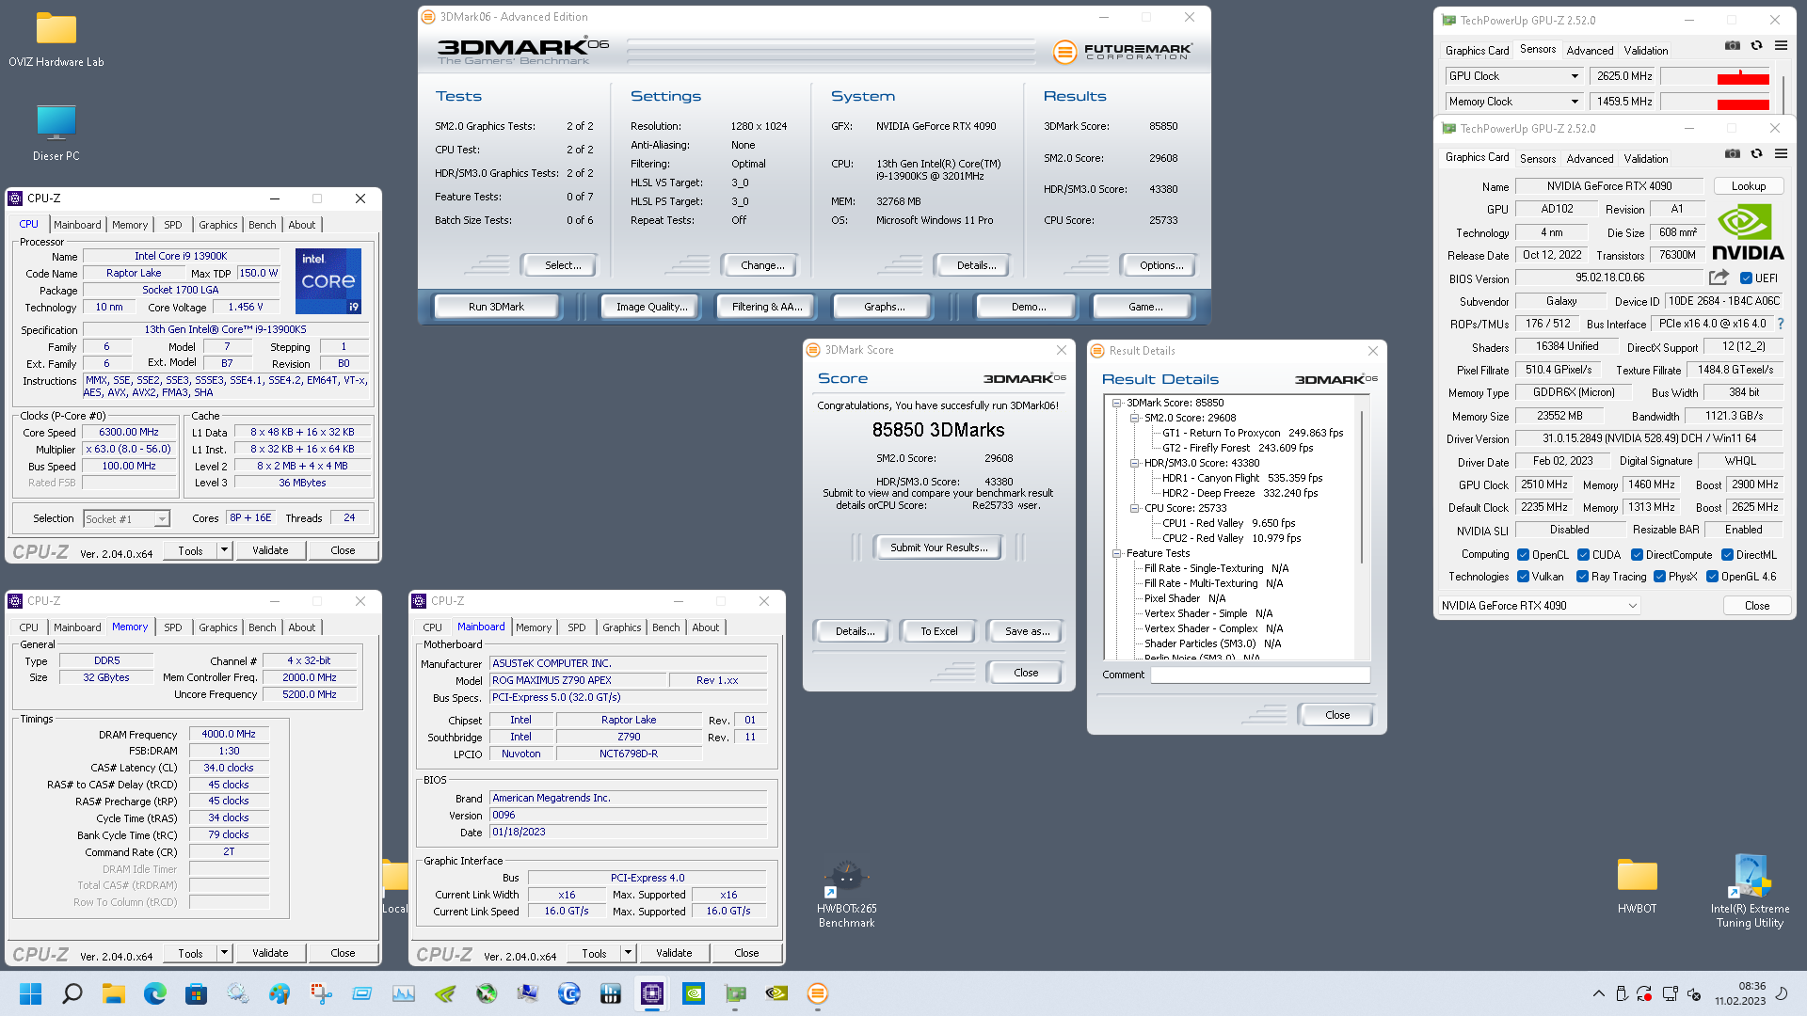Collapse the 3DMark Score tree node
Screen dimensions: 1807x1016
tap(1117, 403)
